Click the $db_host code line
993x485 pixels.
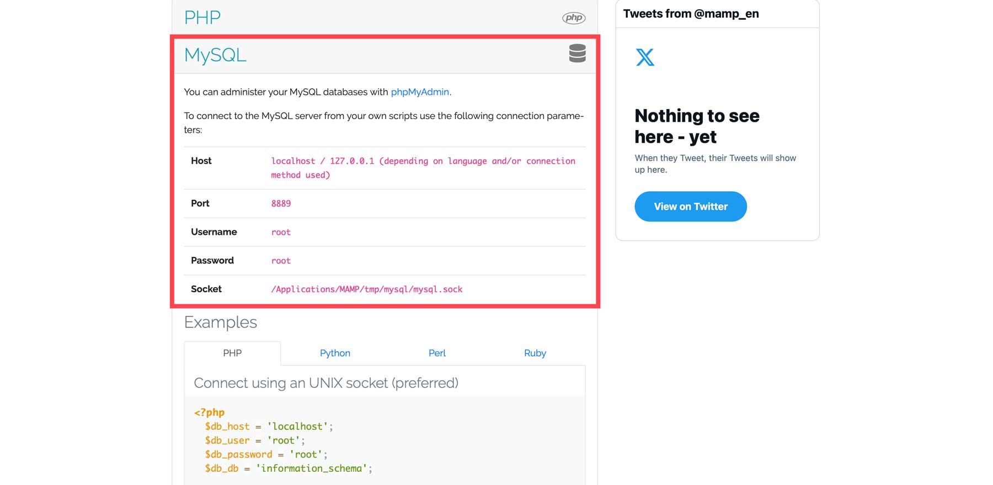[269, 427]
